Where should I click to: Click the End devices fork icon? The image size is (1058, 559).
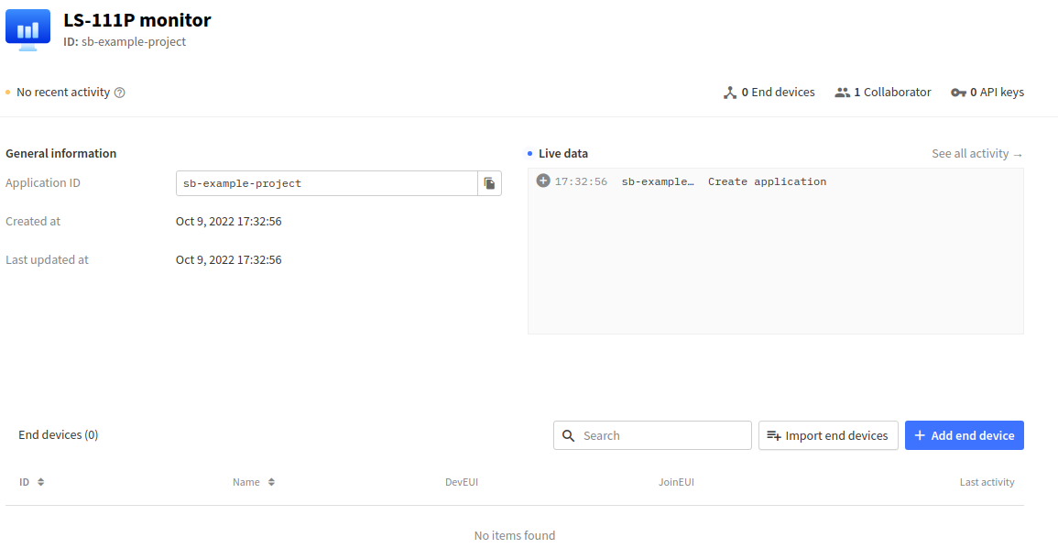click(x=730, y=93)
